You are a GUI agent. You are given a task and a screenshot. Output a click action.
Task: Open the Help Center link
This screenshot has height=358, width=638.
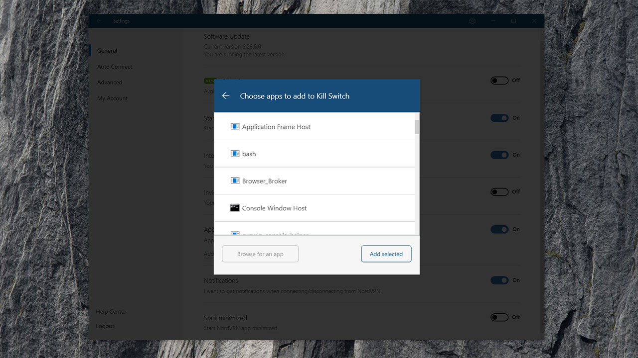coord(111,312)
